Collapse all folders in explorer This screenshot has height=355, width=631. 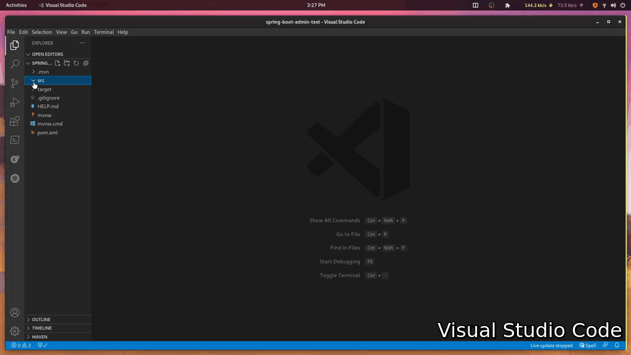(x=86, y=63)
